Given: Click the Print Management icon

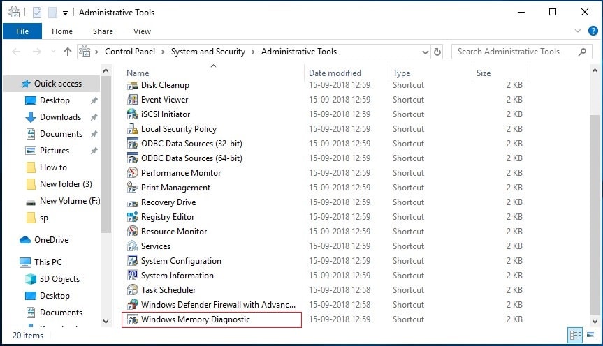Looking at the screenshot, I should pyautogui.click(x=132, y=188).
